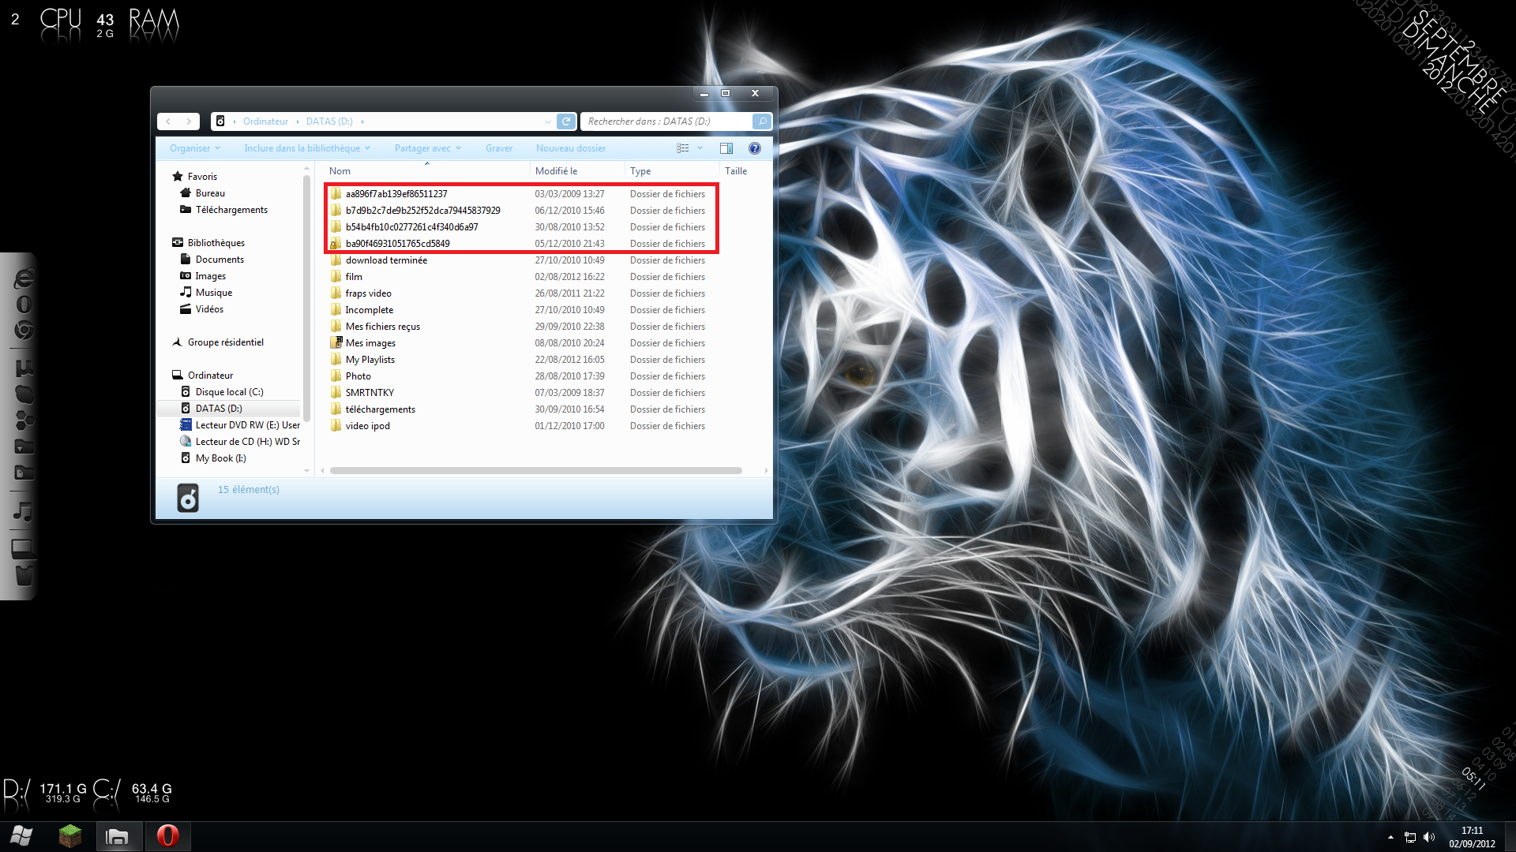
Task: Select Disque local (C:) in navigation tree
Action: [x=229, y=392]
